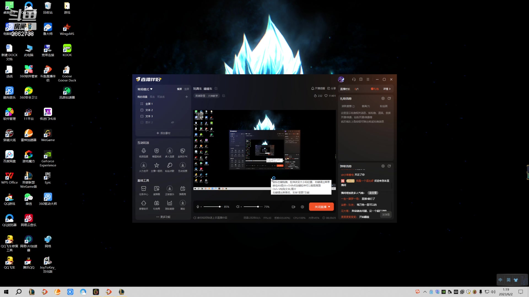Show system tray hidden icons chevron
529x297 pixels.
pyautogui.click(x=425, y=292)
